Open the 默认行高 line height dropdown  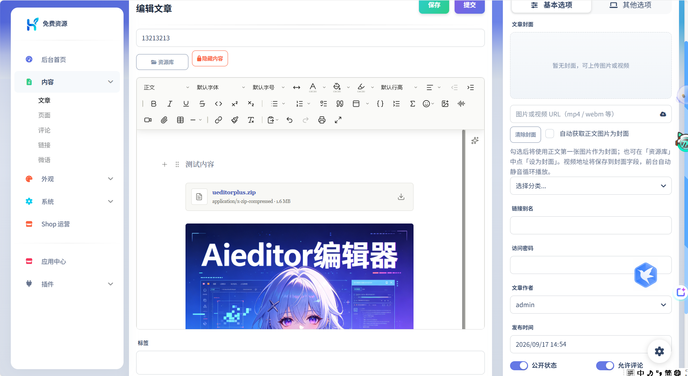[x=399, y=88]
